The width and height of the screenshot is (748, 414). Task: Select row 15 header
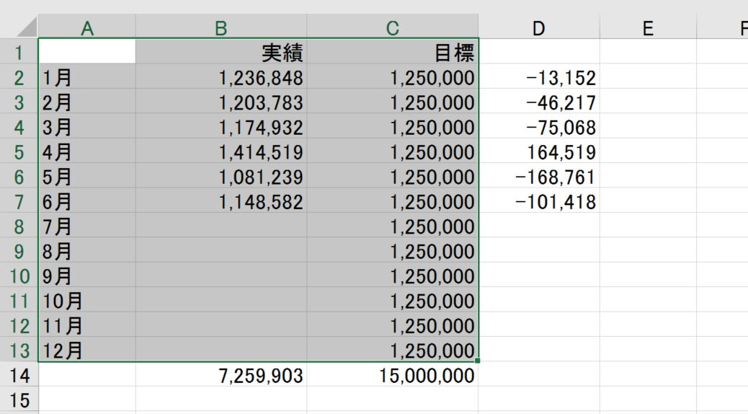19,399
